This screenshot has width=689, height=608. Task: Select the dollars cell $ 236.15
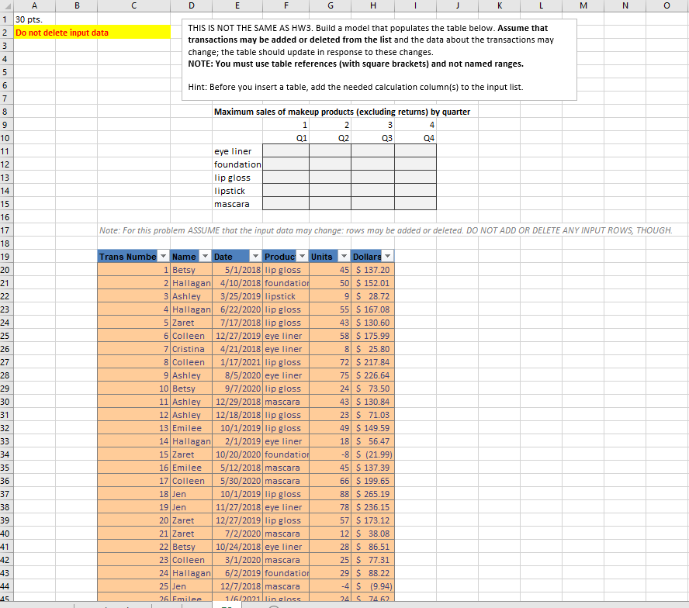coord(373,507)
